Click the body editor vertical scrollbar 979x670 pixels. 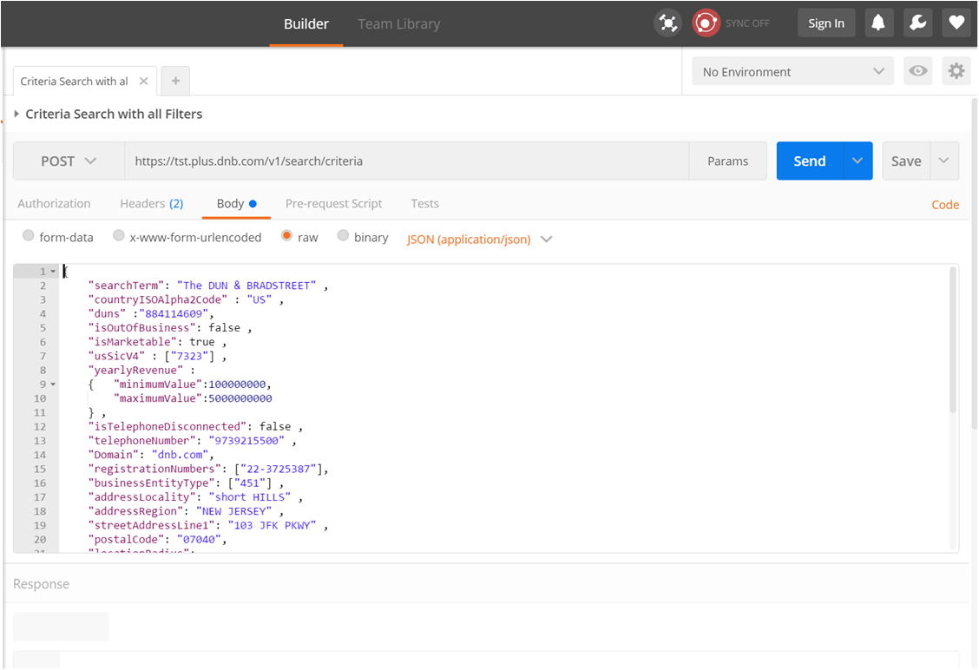(x=953, y=340)
